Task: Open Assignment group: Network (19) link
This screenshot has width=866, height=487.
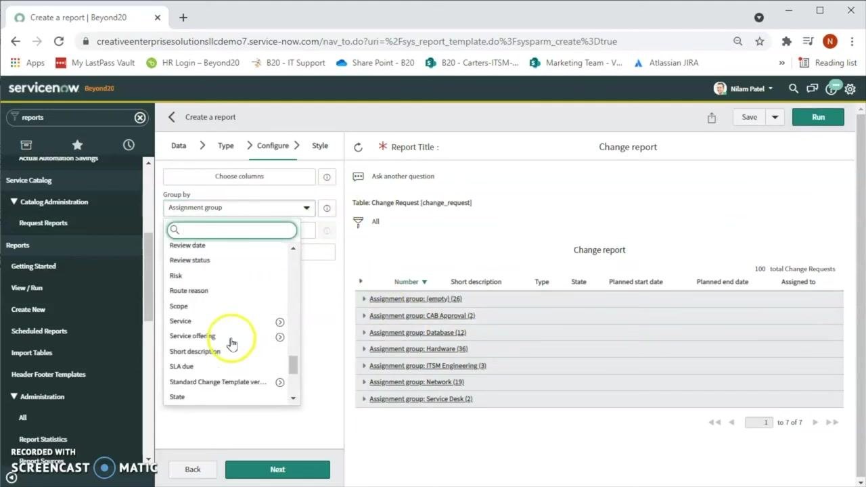Action: pyautogui.click(x=417, y=382)
